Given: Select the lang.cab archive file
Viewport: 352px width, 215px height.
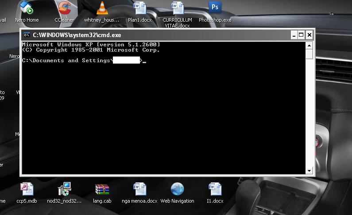Looking at the screenshot, I should 102,189.
